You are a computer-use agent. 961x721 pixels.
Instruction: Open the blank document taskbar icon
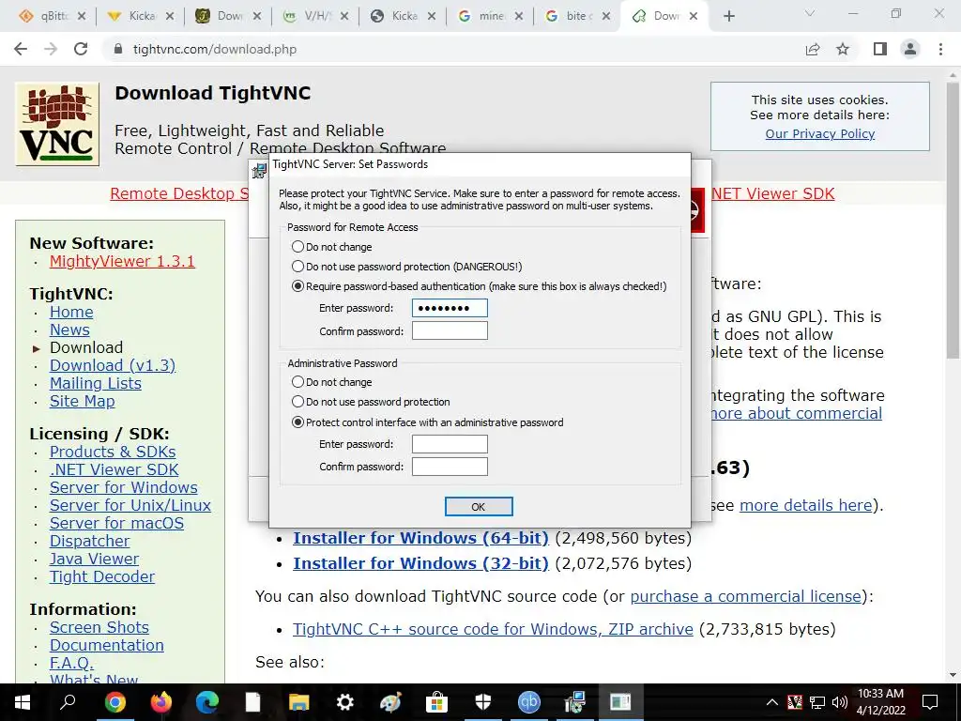252,702
